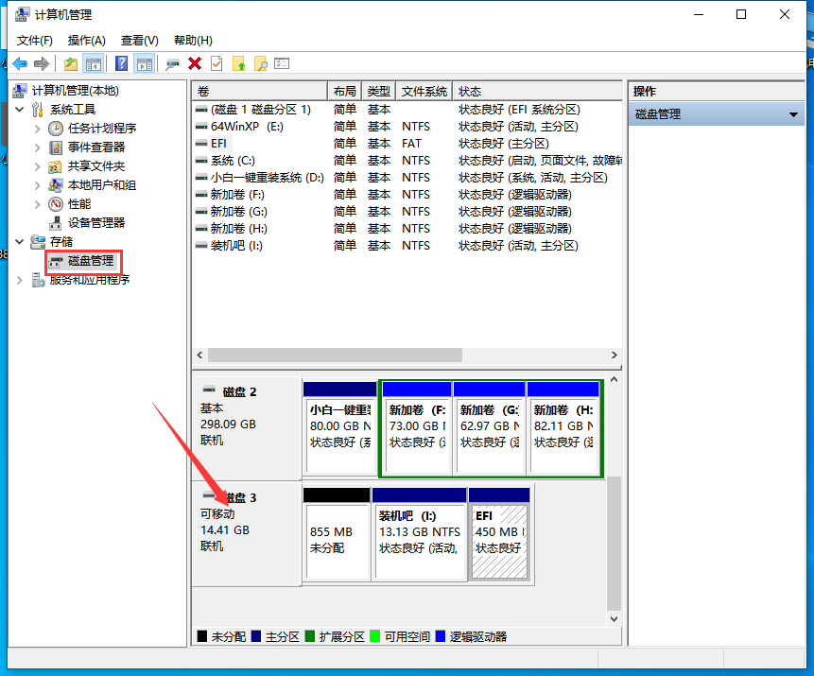Click the red X delete toolbar icon
Viewport: 814px width, 676px height.
(195, 63)
